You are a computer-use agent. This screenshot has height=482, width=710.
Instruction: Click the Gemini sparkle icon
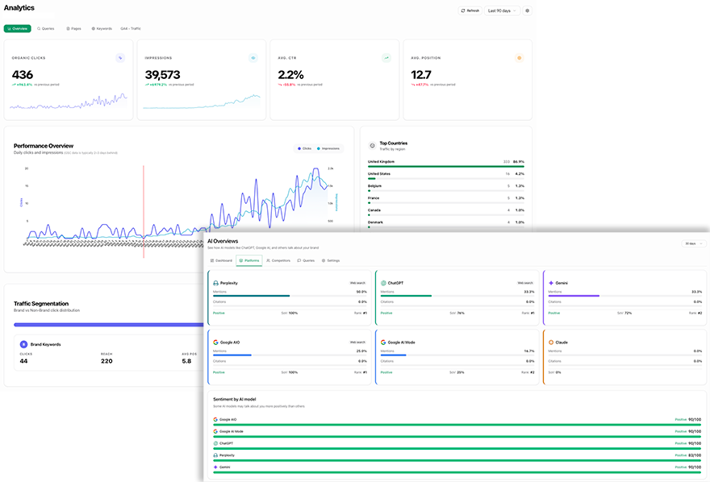tap(551, 283)
